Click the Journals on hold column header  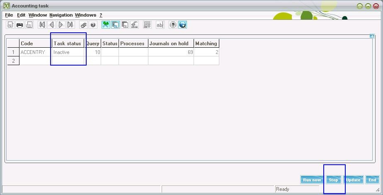(x=171, y=43)
